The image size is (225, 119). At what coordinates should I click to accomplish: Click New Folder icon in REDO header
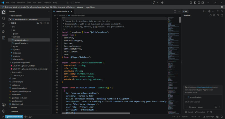pos(41,23)
